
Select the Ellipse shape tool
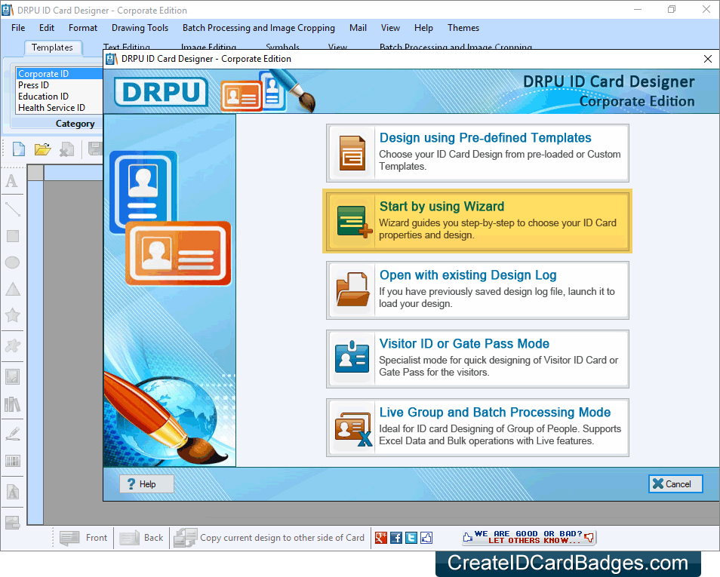tap(12, 262)
